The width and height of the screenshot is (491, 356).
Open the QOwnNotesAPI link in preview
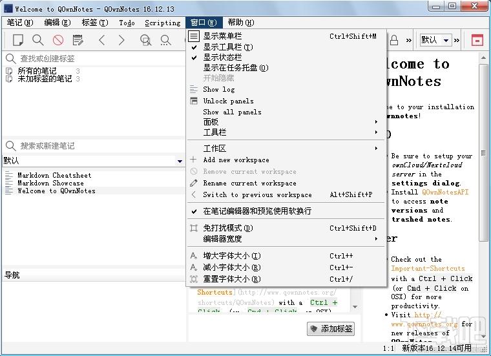click(x=445, y=192)
